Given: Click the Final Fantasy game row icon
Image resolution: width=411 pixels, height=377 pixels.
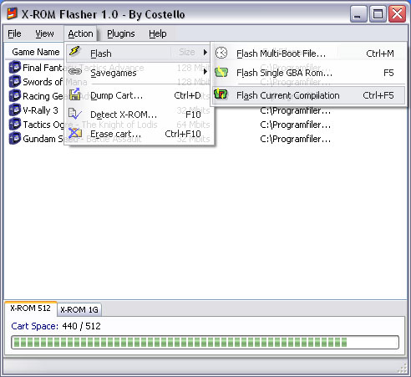Looking at the screenshot, I should (x=15, y=68).
